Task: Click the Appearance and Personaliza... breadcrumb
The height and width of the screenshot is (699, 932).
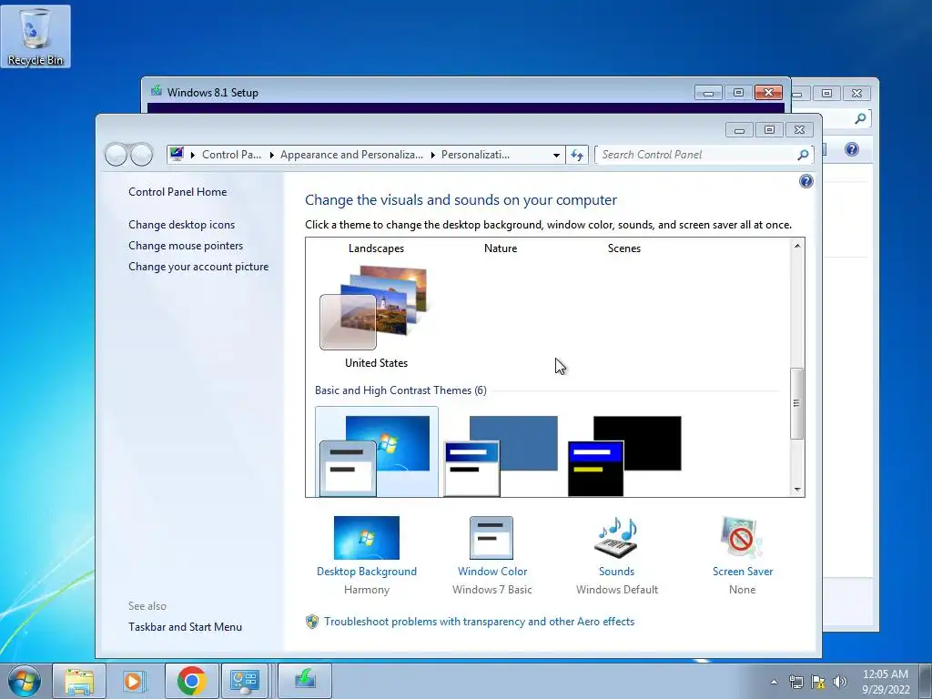Action: click(352, 155)
